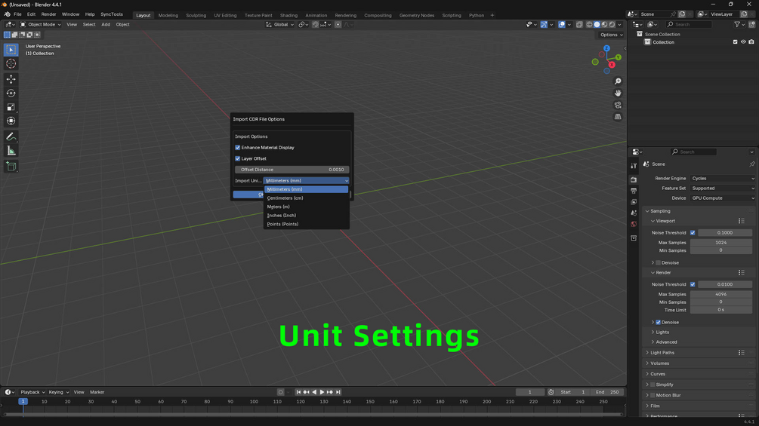This screenshot has height=426, width=759.
Task: Click the viewport pan hand icon
Action: coord(618,93)
